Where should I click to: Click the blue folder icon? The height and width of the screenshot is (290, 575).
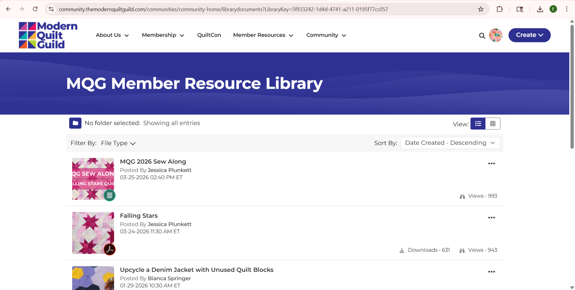click(75, 123)
